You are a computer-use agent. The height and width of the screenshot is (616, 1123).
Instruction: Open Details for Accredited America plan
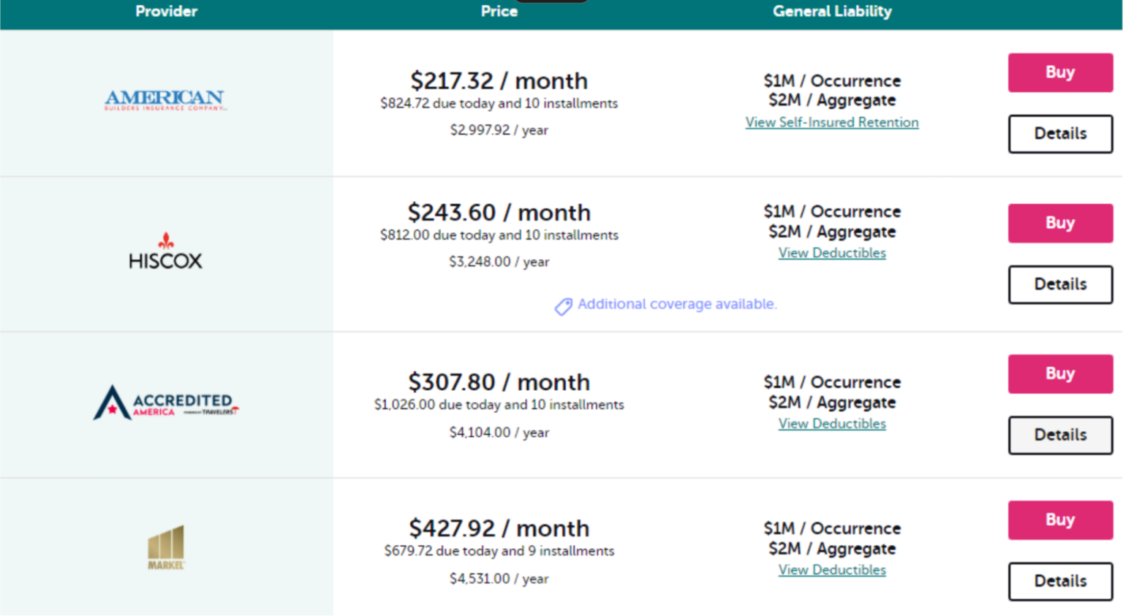pyautogui.click(x=1059, y=435)
